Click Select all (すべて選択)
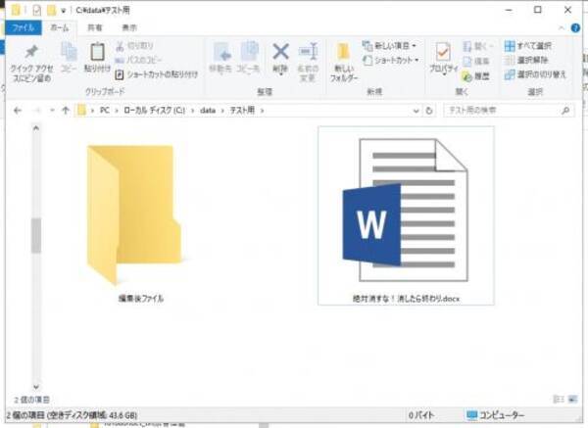588x428 pixels. (528, 46)
